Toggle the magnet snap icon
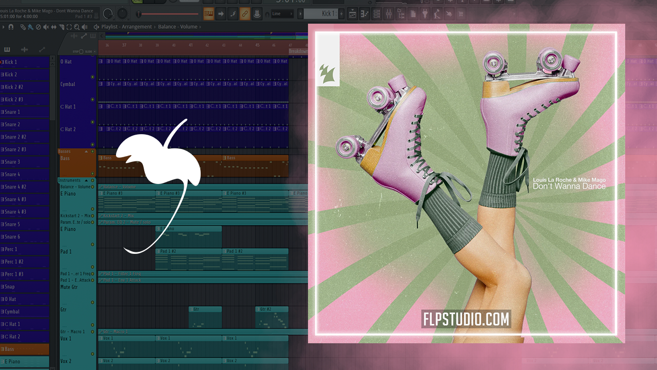 point(10,27)
